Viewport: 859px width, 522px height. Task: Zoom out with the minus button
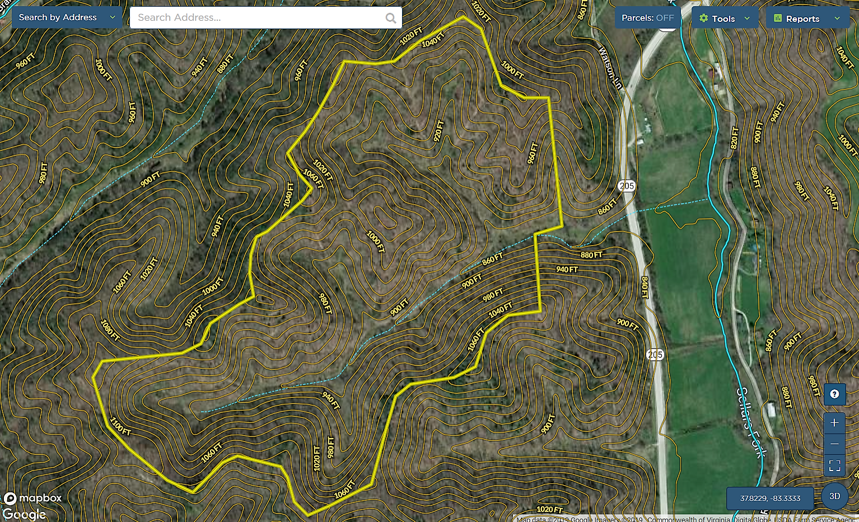click(x=834, y=444)
